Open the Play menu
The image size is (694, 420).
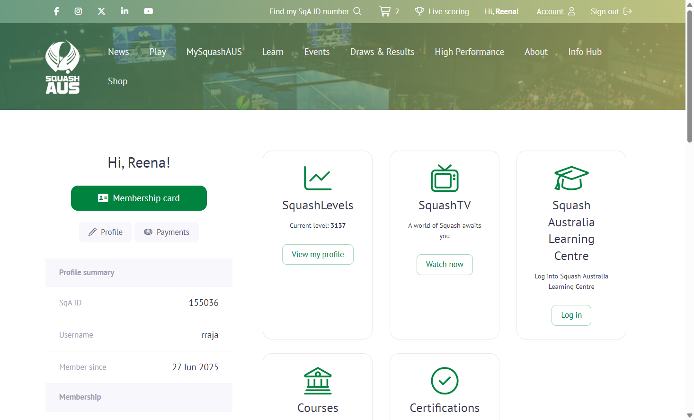[x=158, y=52]
